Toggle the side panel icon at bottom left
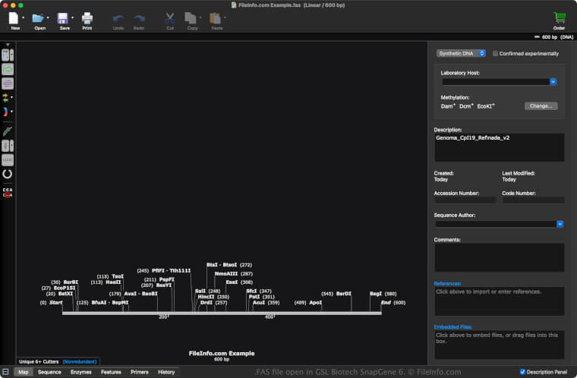 pyautogui.click(x=6, y=372)
